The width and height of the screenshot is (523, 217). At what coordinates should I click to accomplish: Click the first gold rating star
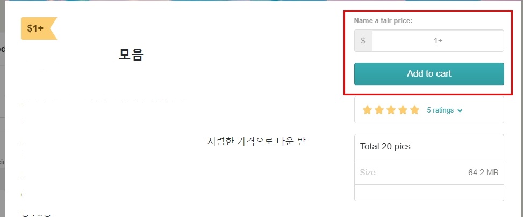point(367,110)
